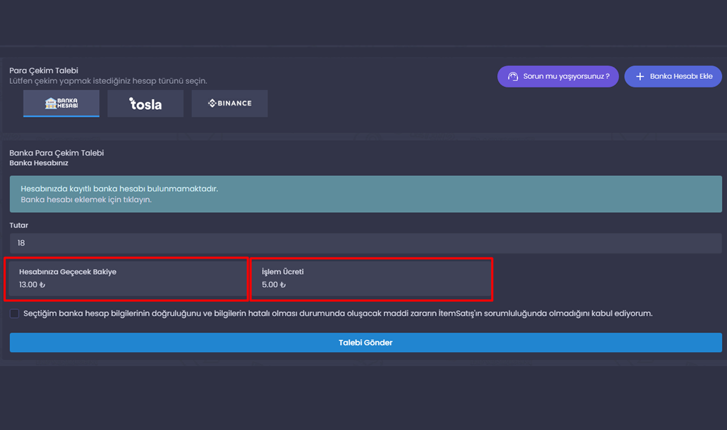Image resolution: width=727 pixels, height=430 pixels.
Task: Click the 'Banka Para Çekim Talebi' section title
Action: pos(57,153)
